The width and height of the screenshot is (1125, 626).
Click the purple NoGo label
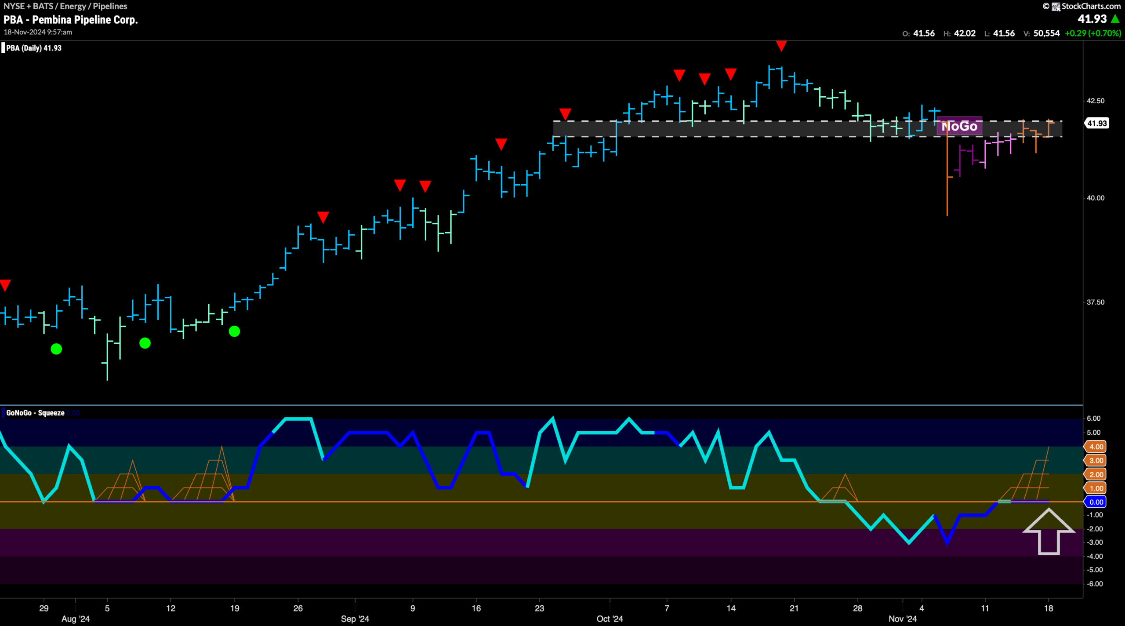click(x=959, y=126)
